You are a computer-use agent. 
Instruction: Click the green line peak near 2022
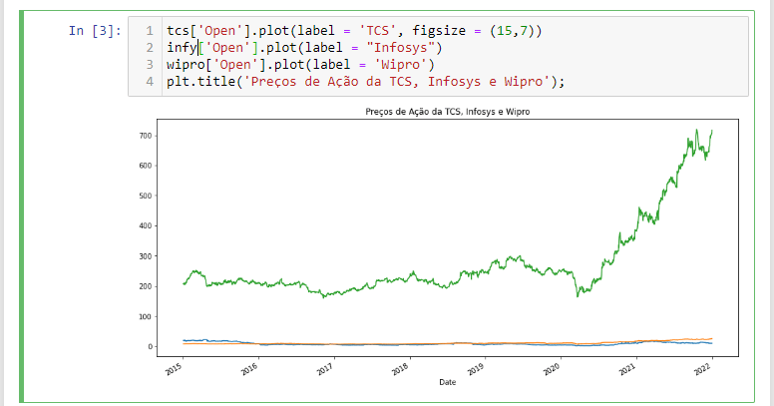pos(711,131)
